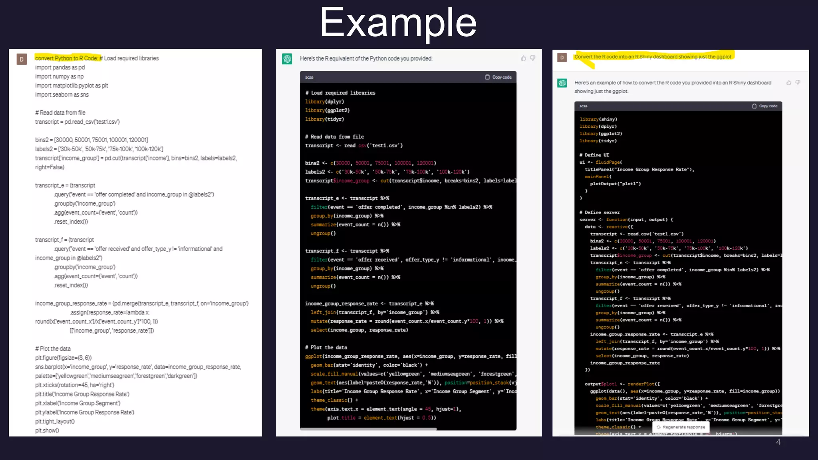Click scss label in Shiny code header
The height and width of the screenshot is (460, 818).
point(584,106)
